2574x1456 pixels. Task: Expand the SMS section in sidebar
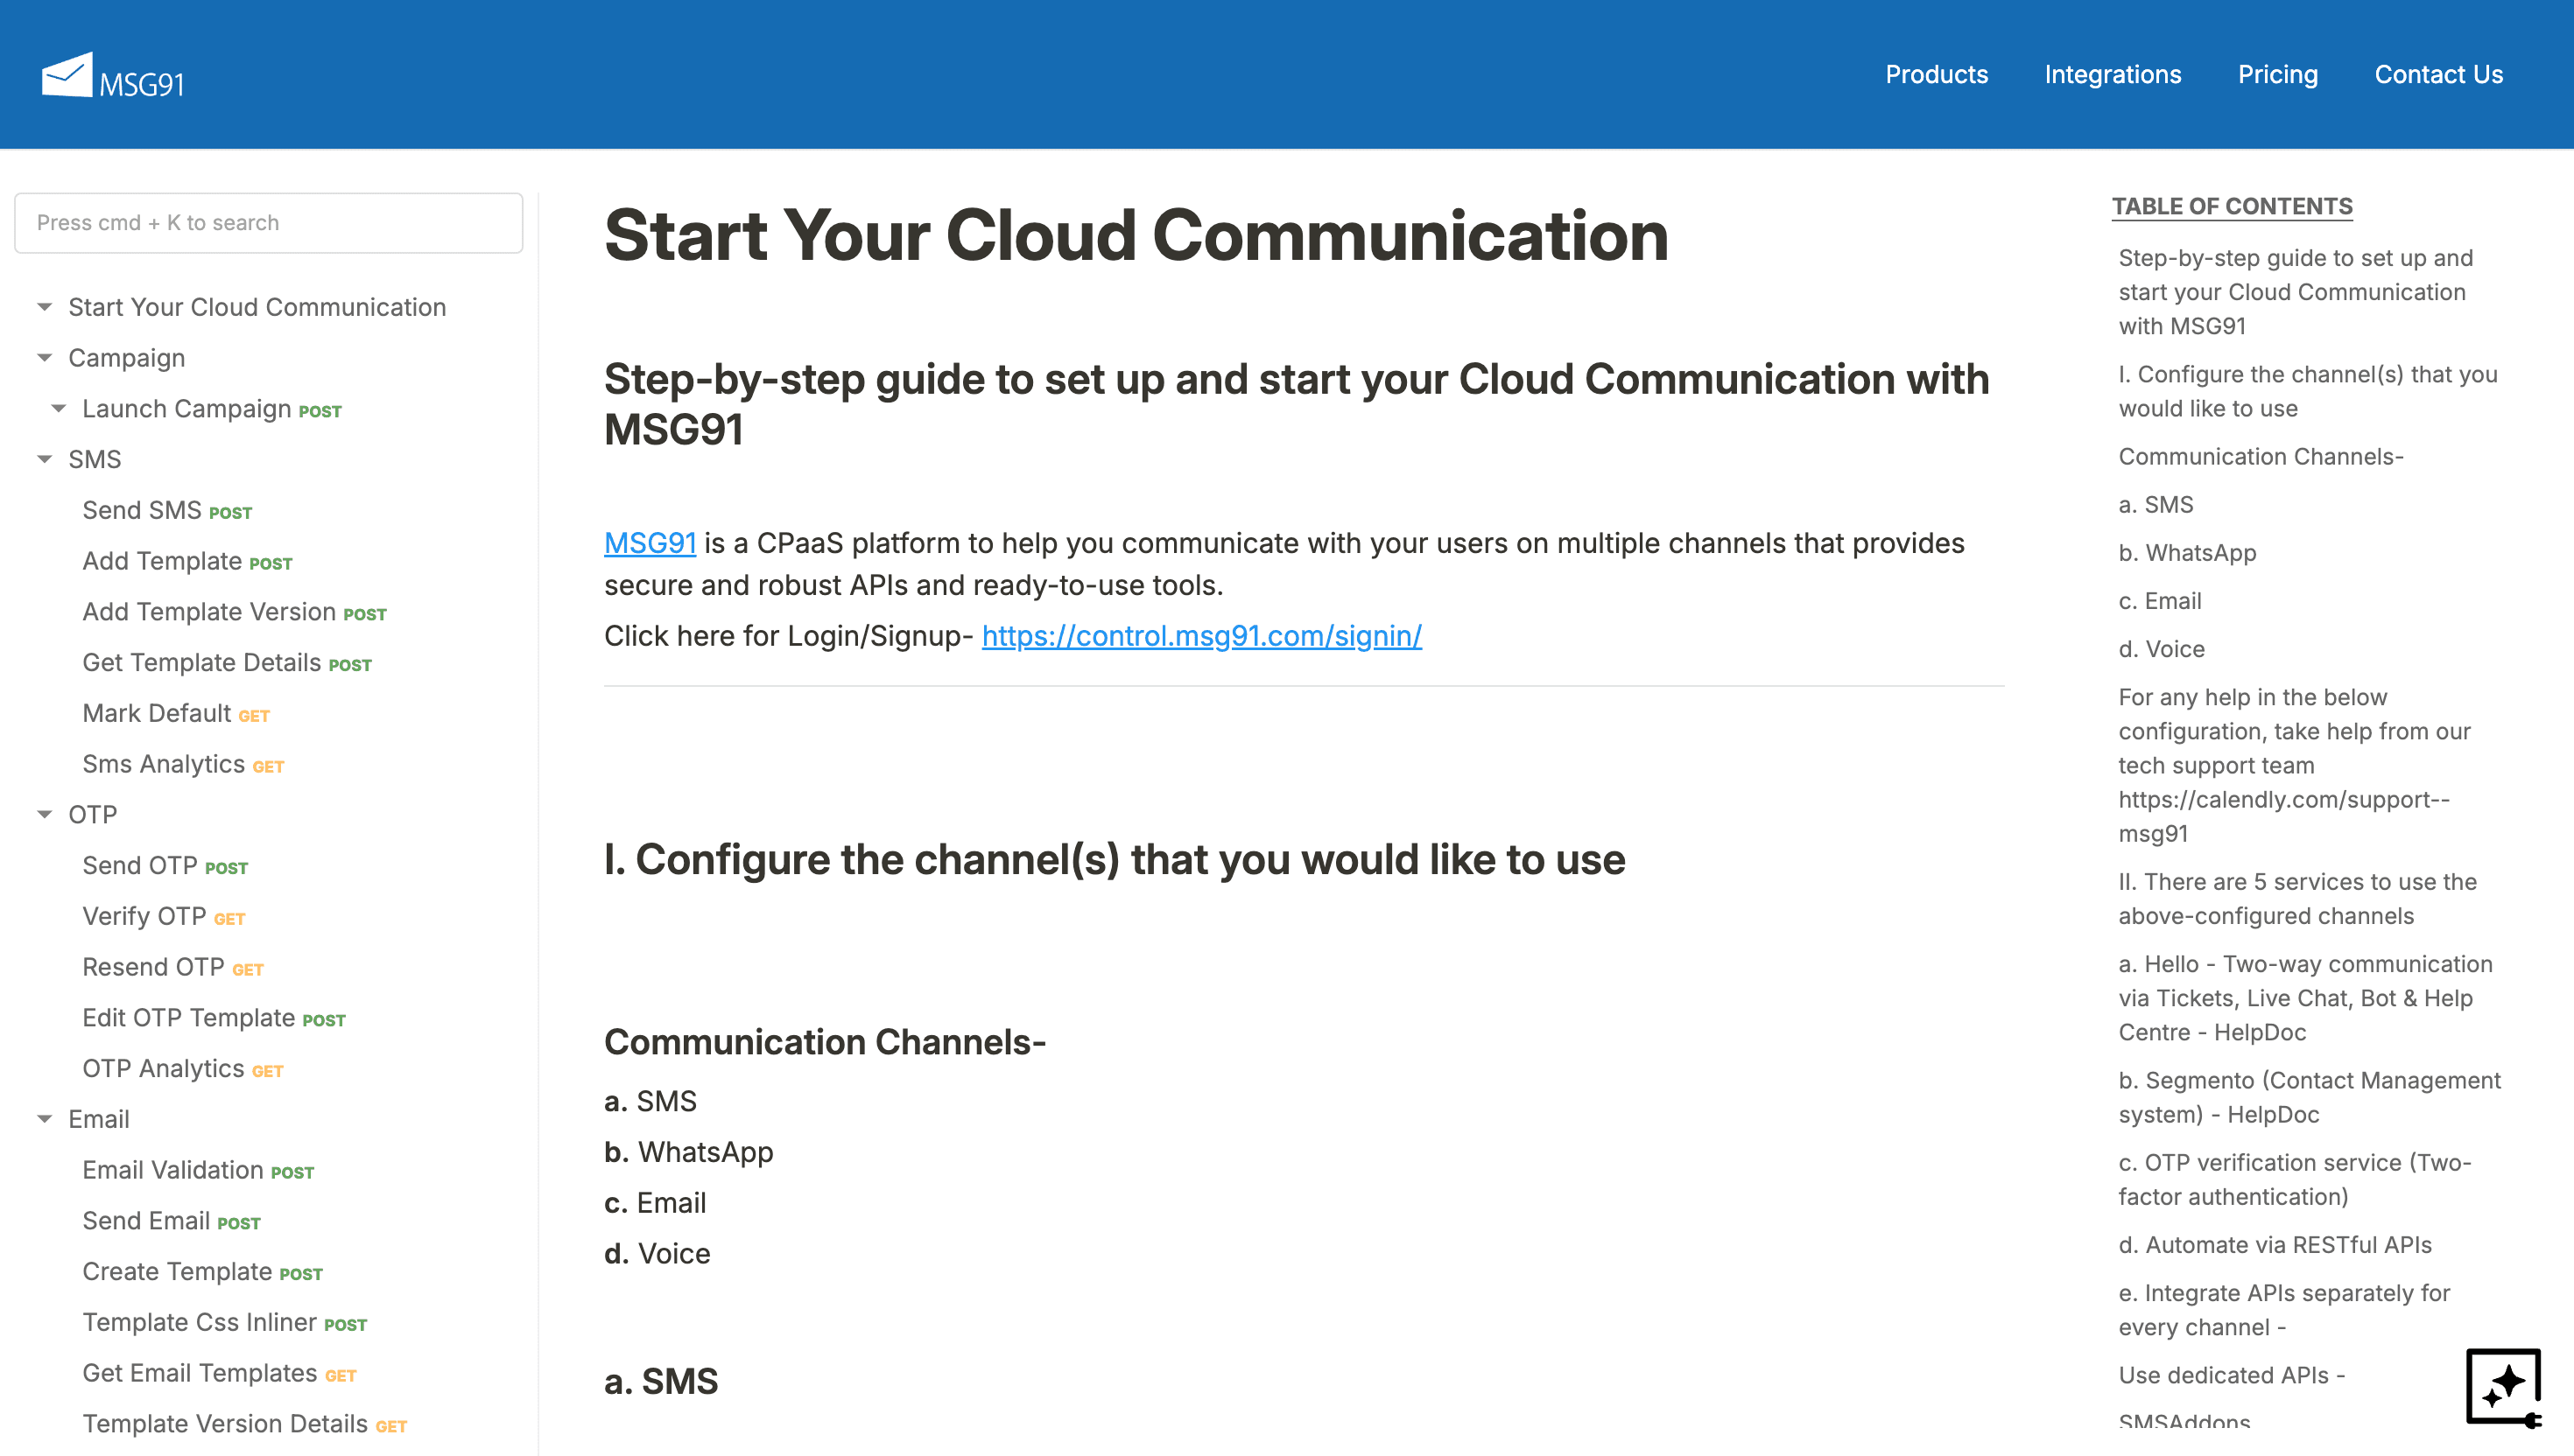44,458
